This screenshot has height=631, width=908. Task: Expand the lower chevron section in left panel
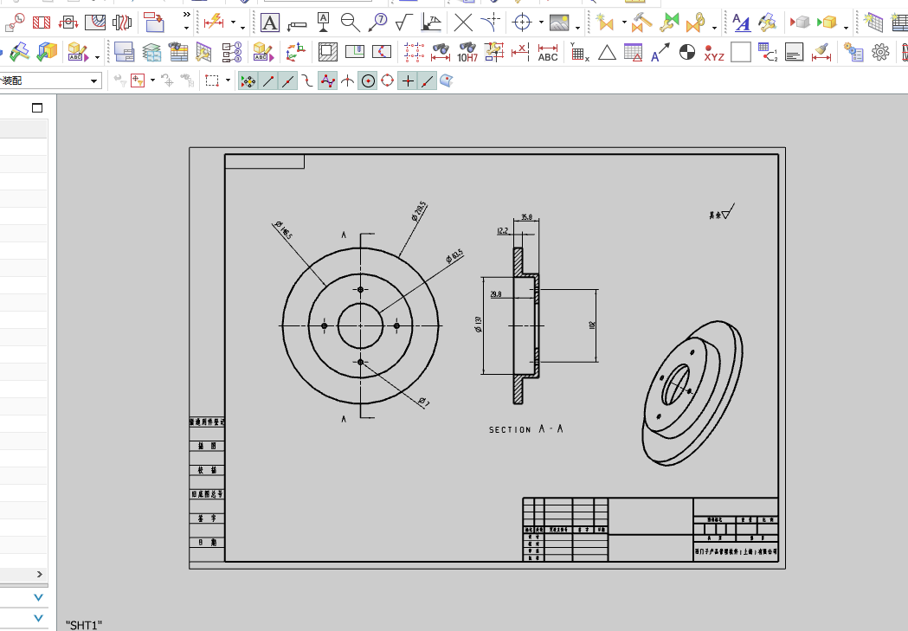coord(38,618)
